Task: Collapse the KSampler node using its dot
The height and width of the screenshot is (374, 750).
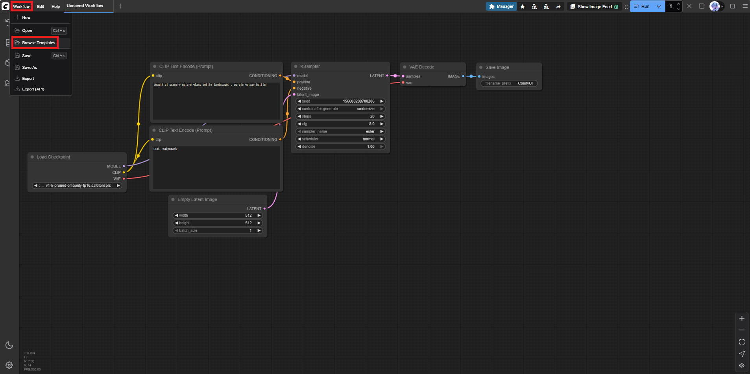Action: [296, 66]
